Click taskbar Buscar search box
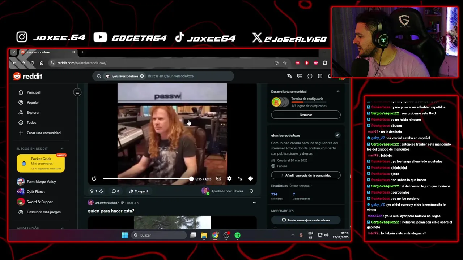 tap(159, 235)
